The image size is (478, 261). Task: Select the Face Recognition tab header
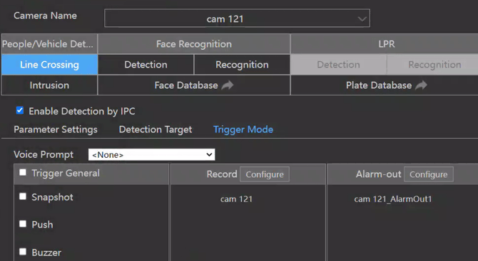pyautogui.click(x=194, y=44)
